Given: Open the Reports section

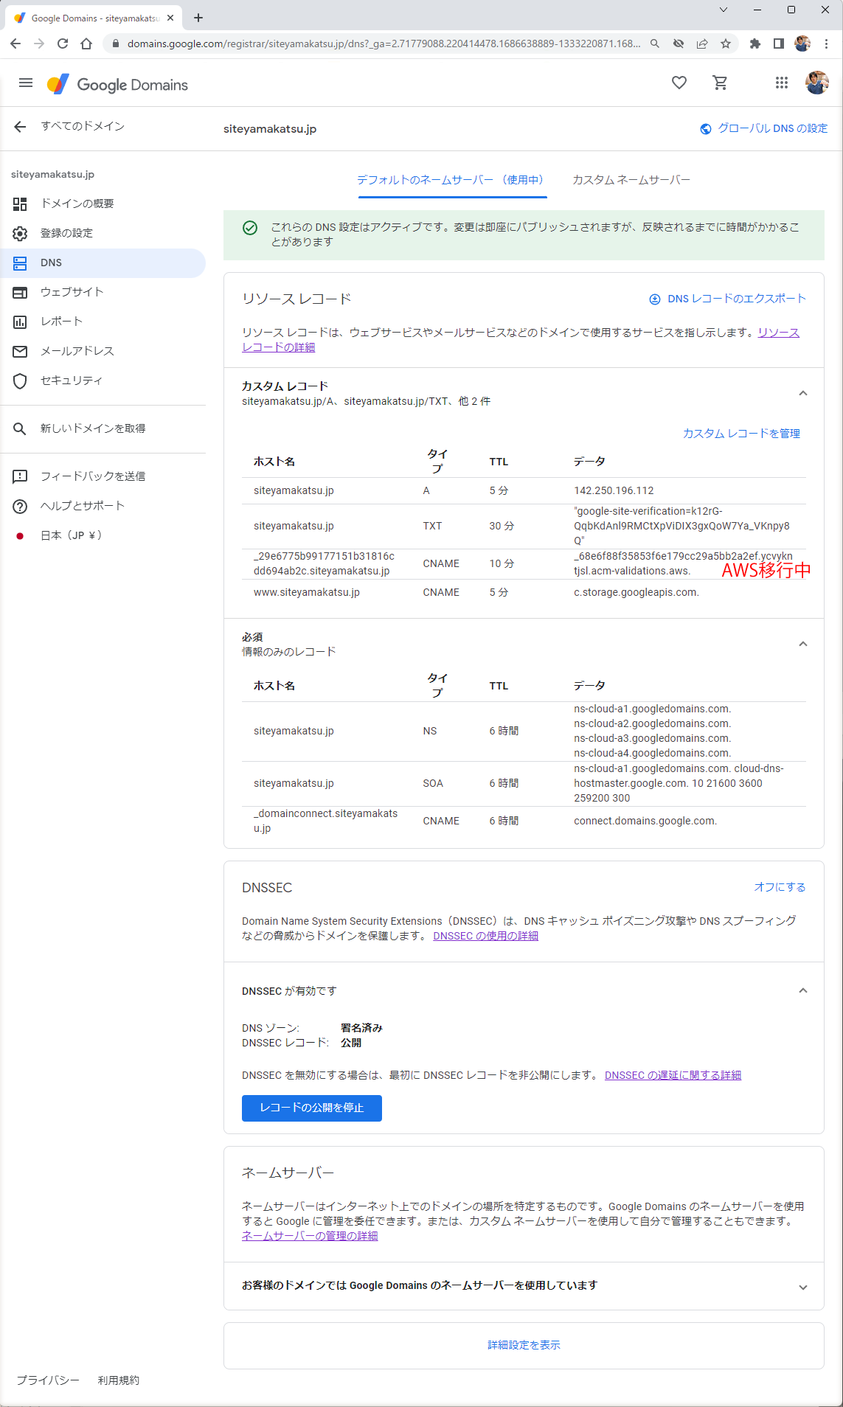Looking at the screenshot, I should (103, 322).
